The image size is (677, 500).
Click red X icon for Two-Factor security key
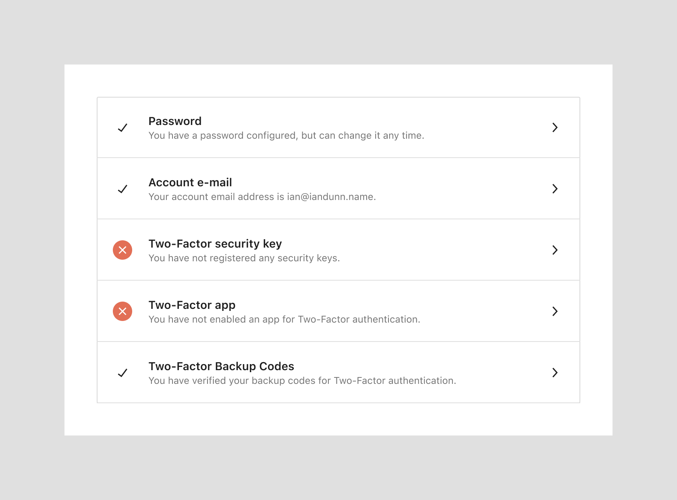tap(123, 250)
